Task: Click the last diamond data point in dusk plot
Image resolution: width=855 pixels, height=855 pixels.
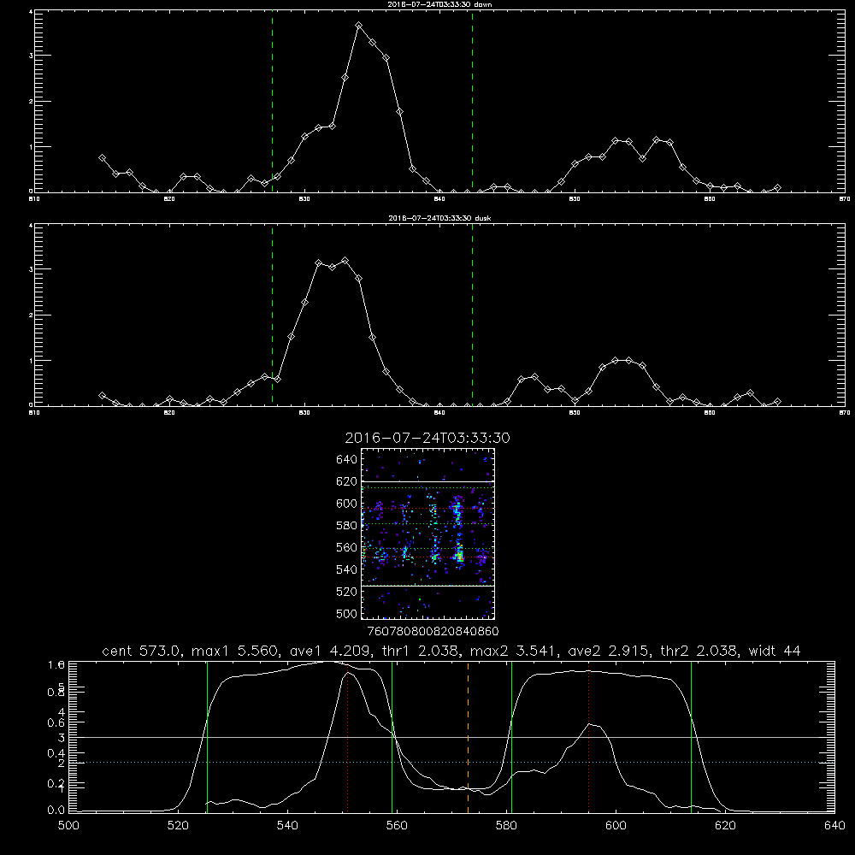Action: (777, 402)
